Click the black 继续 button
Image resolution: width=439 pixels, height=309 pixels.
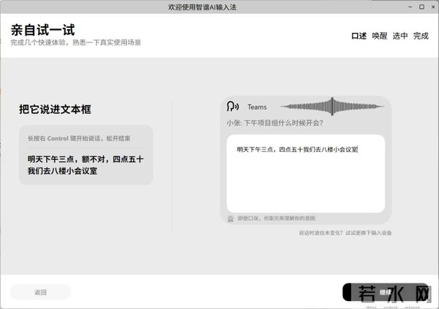tap(386, 292)
